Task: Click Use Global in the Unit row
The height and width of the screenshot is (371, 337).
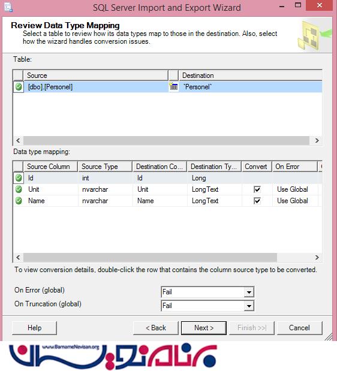Action: pyautogui.click(x=295, y=189)
